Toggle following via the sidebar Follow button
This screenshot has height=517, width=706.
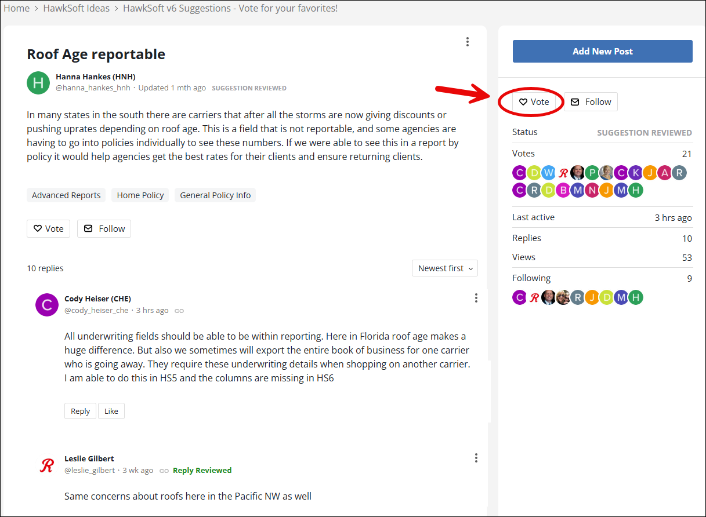pyautogui.click(x=591, y=101)
